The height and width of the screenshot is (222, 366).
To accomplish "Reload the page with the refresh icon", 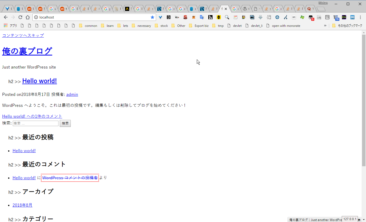I will (x=20, y=17).
